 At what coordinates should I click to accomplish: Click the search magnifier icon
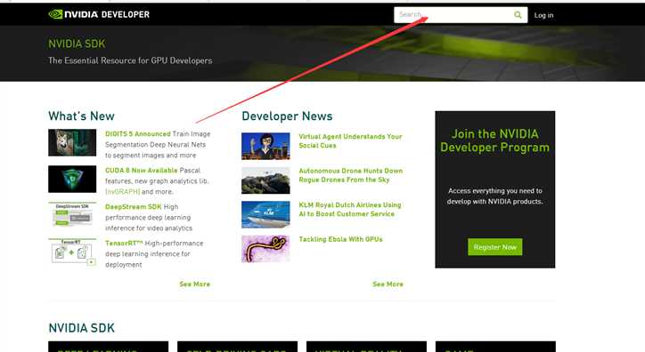tap(518, 15)
